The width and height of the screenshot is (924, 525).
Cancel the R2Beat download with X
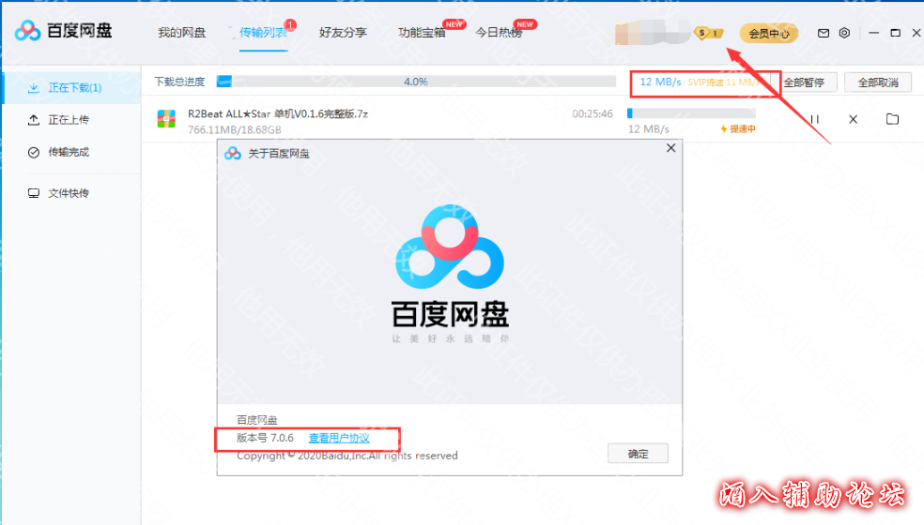(x=853, y=119)
